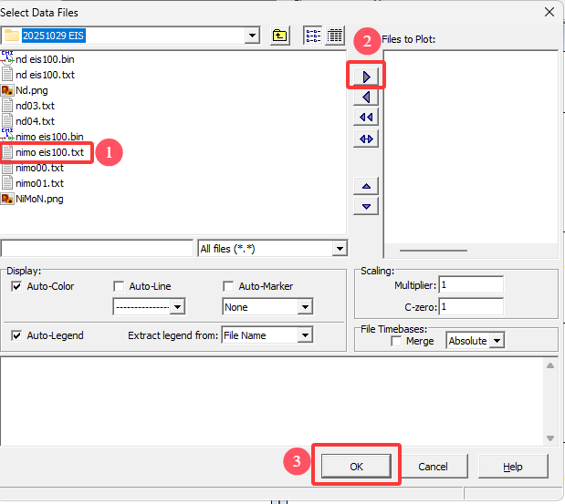This screenshot has width=565, height=504.
Task: Toggle the Auto-Color checkbox
Action: tap(17, 286)
